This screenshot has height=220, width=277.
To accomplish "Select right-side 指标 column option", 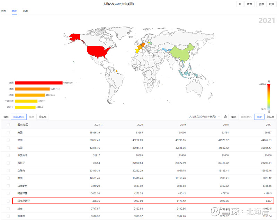I will click(233, 117).
